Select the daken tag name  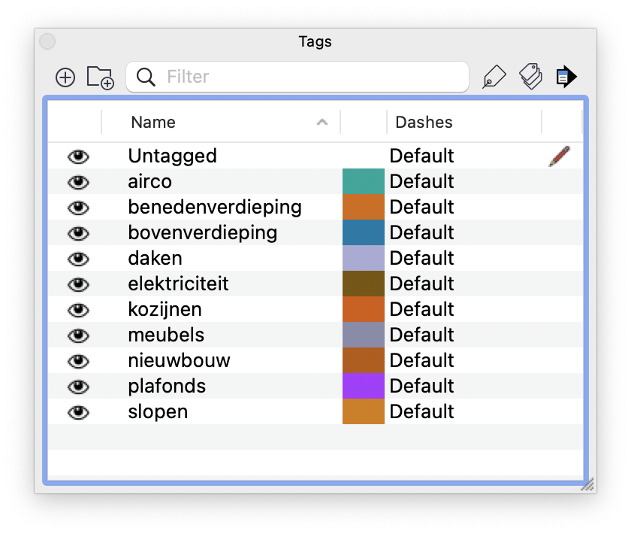(155, 258)
